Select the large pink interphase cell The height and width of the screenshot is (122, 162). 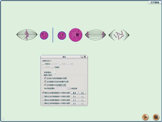click(76, 35)
